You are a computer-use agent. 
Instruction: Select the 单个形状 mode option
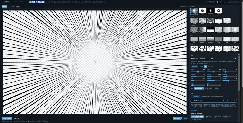[x=7, y=118]
